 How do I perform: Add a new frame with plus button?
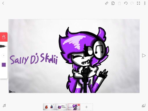tap(86, 107)
